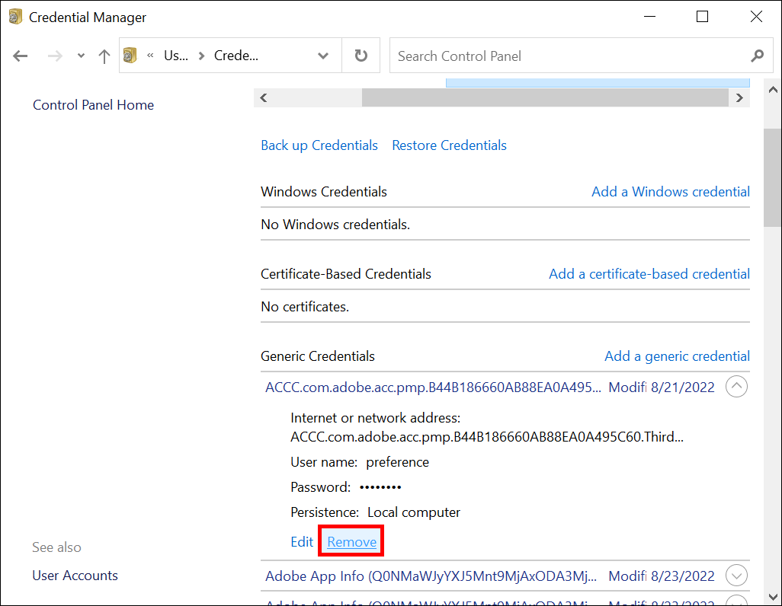The width and height of the screenshot is (782, 606).
Task: Open Restore Credentials link
Action: [450, 145]
